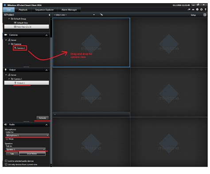Enable Lock to selected audio devices
Image resolution: width=210 pixels, height=174 pixels.
click(x=6, y=161)
